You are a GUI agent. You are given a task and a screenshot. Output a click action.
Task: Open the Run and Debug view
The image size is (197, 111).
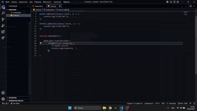tap(3, 25)
